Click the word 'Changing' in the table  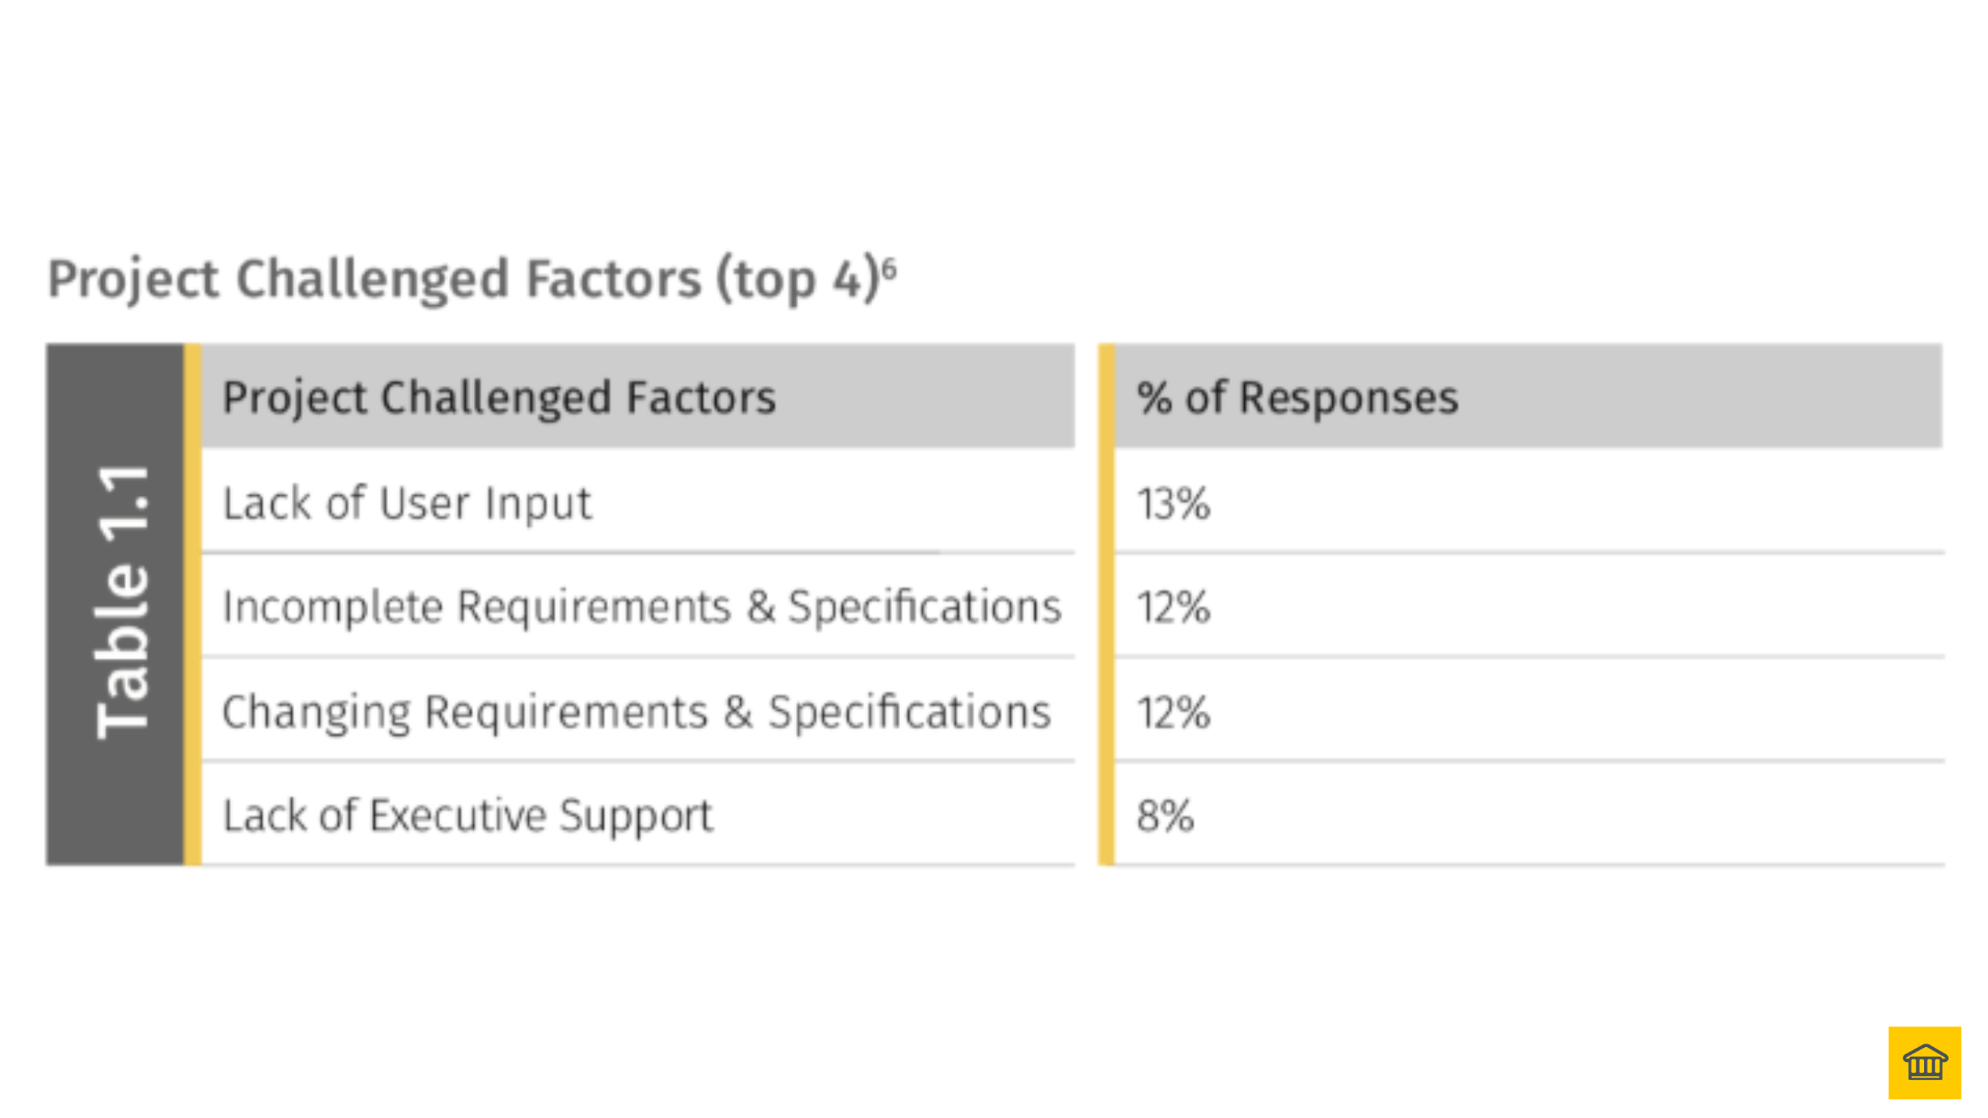316,712
